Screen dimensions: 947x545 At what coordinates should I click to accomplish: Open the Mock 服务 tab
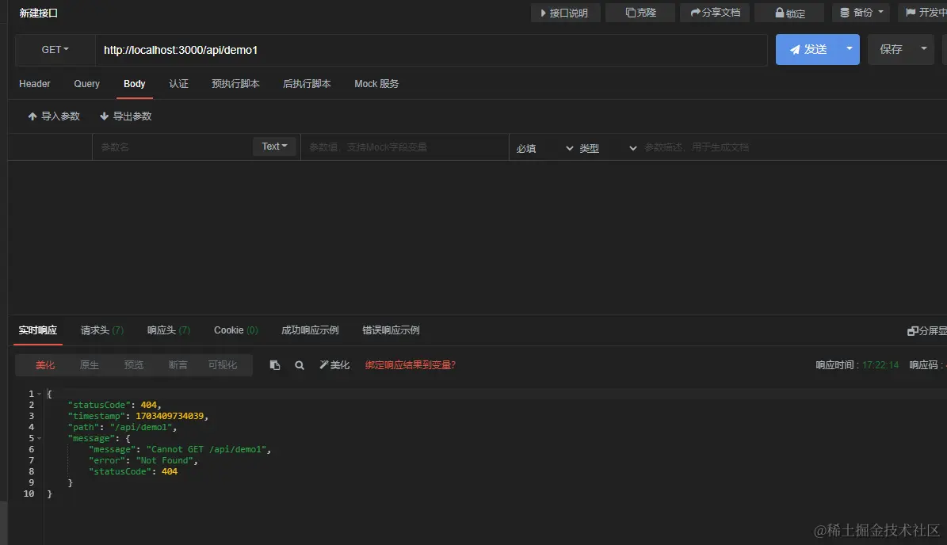[x=376, y=84]
